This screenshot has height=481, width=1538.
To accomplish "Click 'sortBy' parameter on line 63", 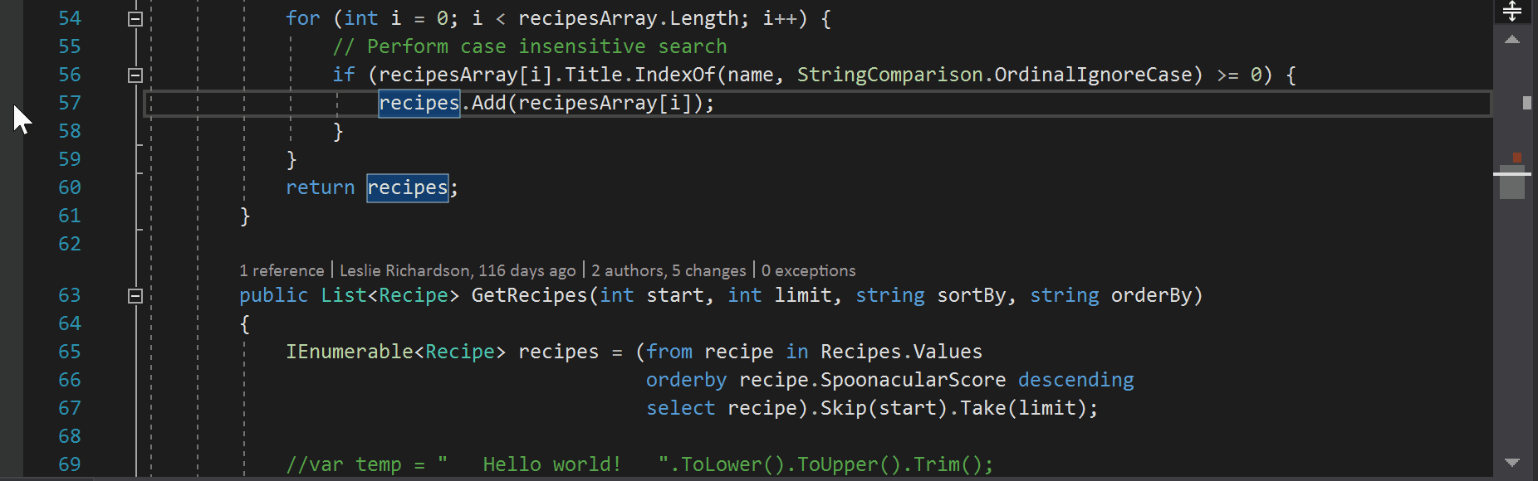I will 972,295.
